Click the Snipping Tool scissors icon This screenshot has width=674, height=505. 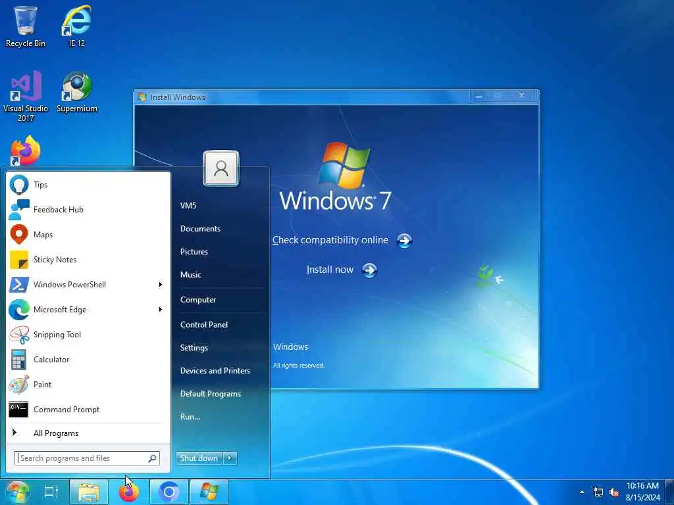point(19,335)
